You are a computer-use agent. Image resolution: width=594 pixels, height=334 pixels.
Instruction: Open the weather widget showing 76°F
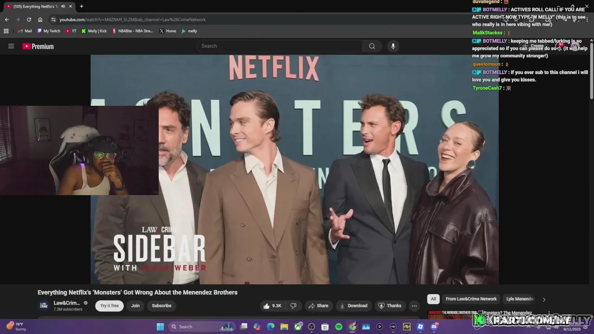[16, 327]
